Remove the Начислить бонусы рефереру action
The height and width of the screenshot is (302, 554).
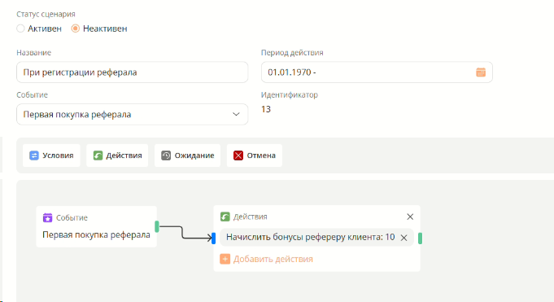404,238
